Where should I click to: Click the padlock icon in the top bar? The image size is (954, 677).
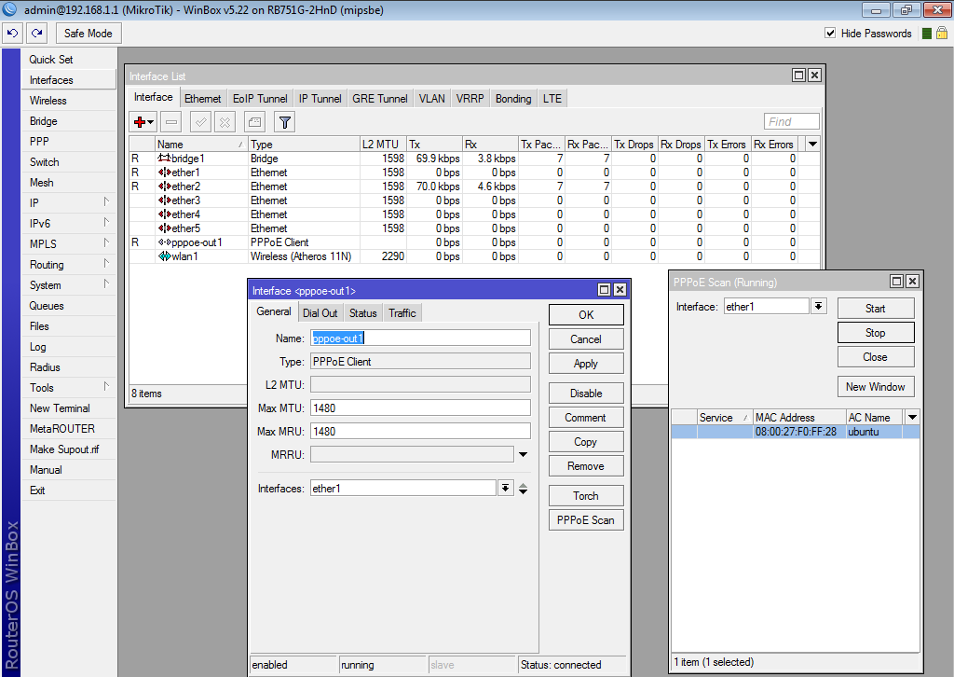[942, 33]
